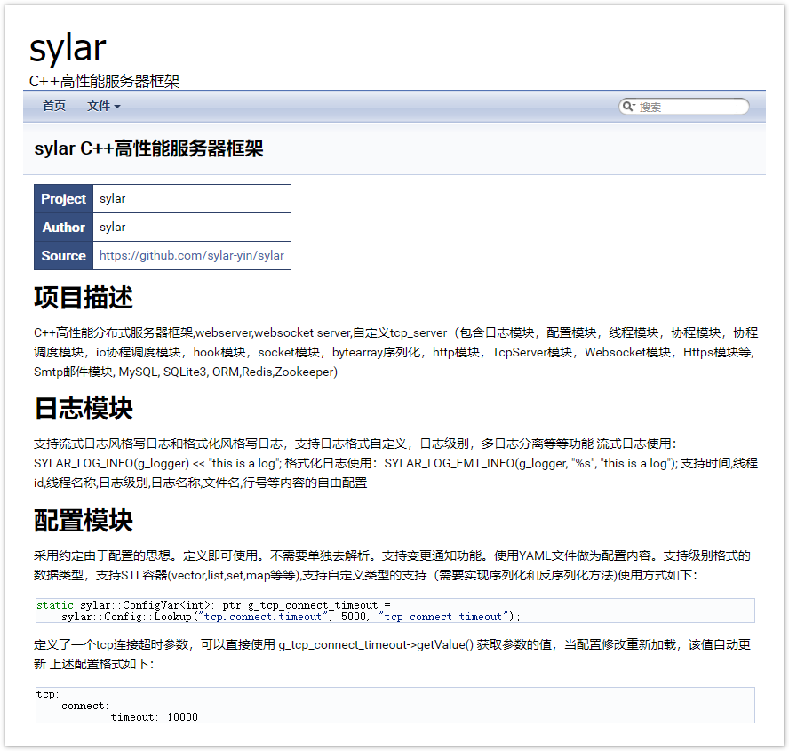
Task: Click the search magnifier icon
Action: (x=627, y=107)
